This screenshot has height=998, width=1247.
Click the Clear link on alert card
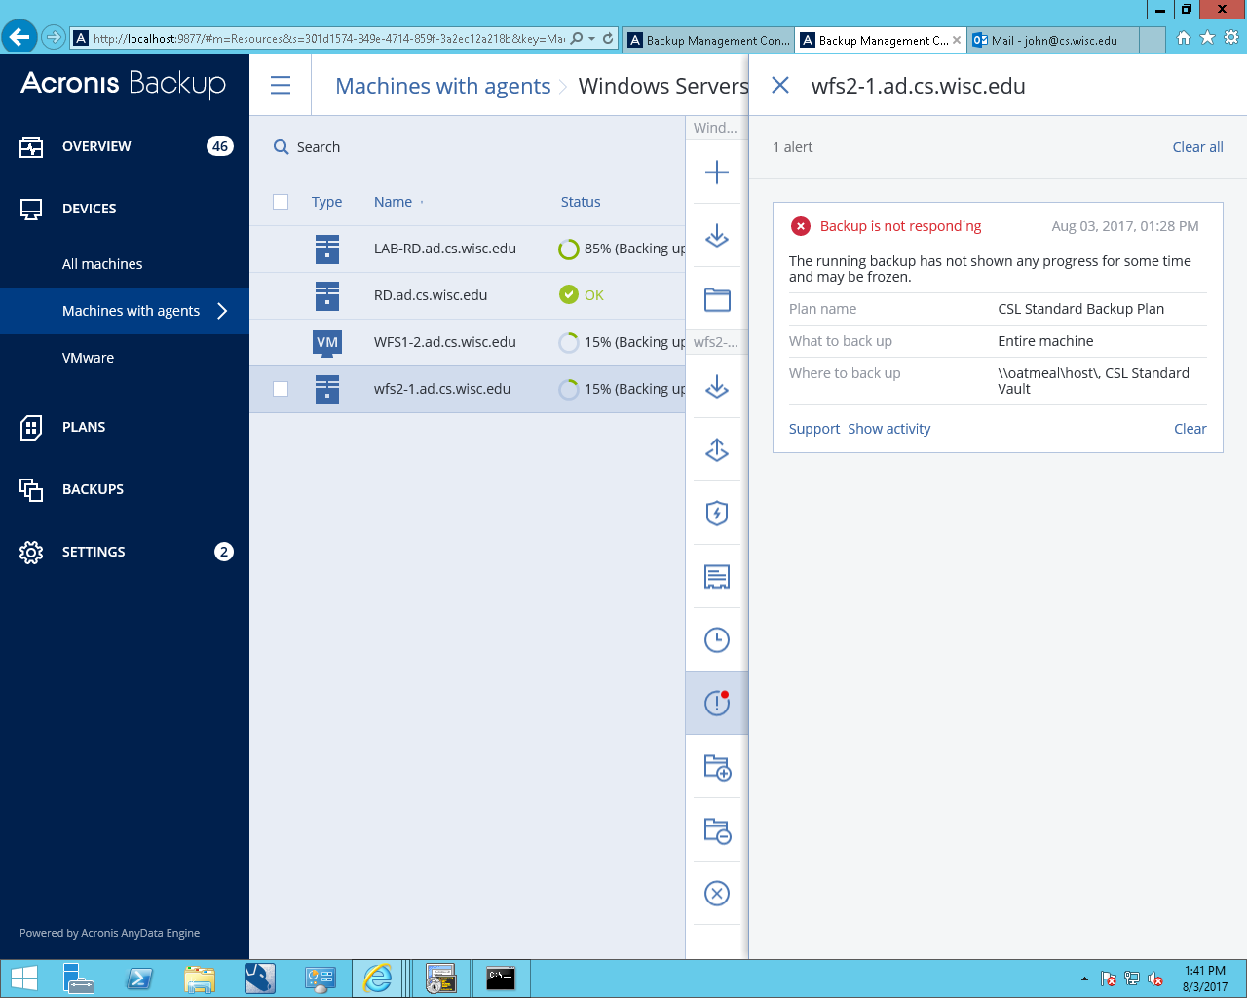pyautogui.click(x=1190, y=429)
